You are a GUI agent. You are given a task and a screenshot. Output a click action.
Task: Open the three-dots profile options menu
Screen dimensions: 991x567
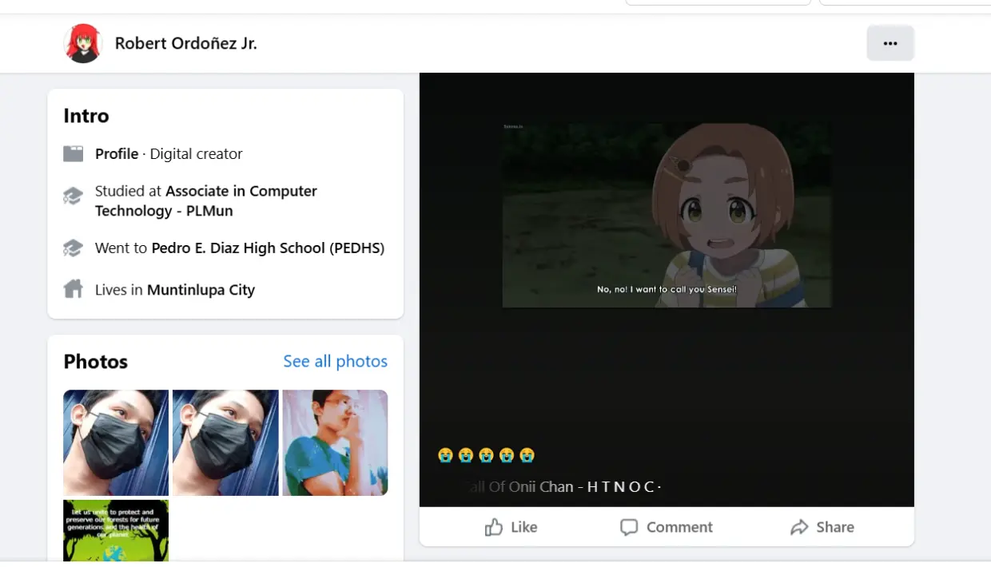click(890, 44)
